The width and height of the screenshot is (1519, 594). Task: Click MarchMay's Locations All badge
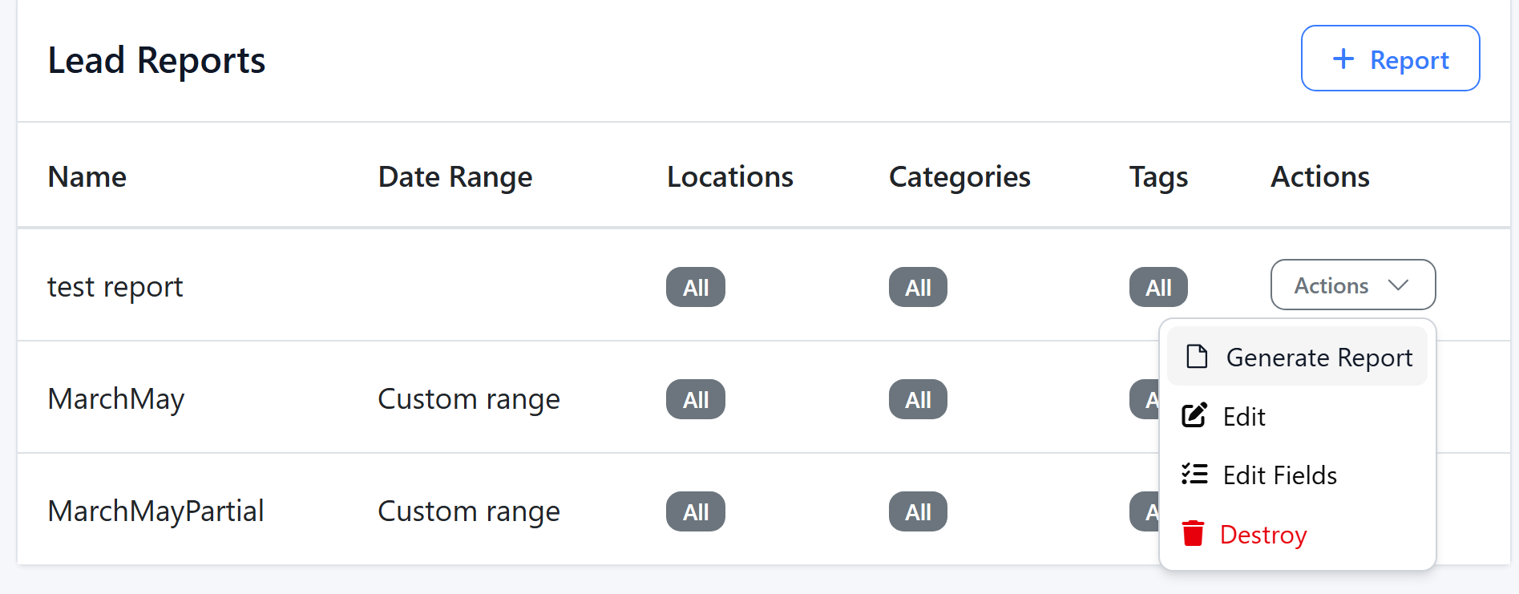point(695,399)
